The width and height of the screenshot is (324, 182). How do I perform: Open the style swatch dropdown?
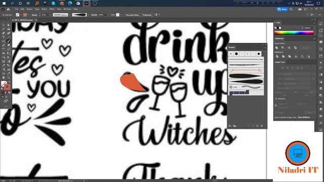point(121,15)
